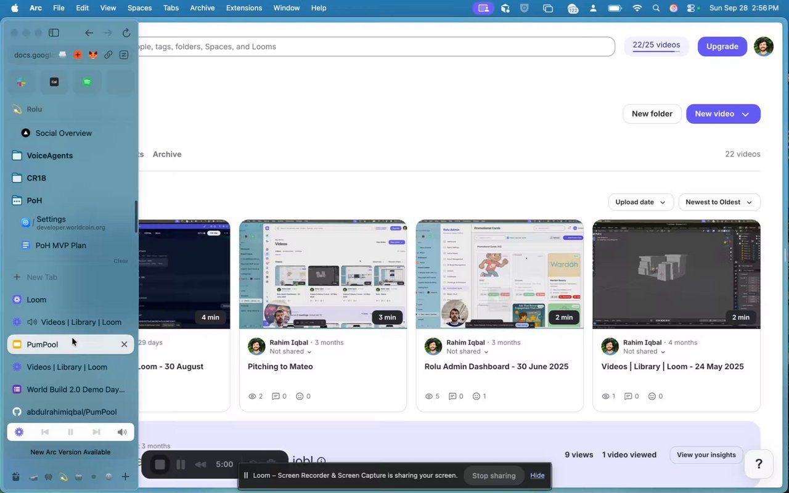
Task: Open the pinned Slack favorite
Action: point(21,82)
